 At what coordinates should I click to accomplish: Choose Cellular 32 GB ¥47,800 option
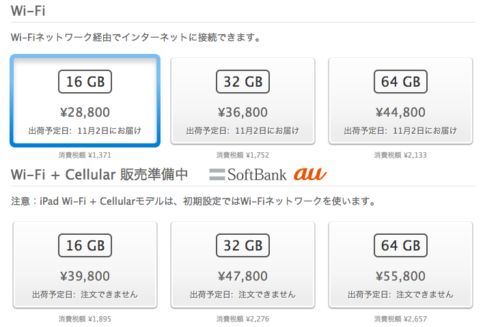point(243,264)
